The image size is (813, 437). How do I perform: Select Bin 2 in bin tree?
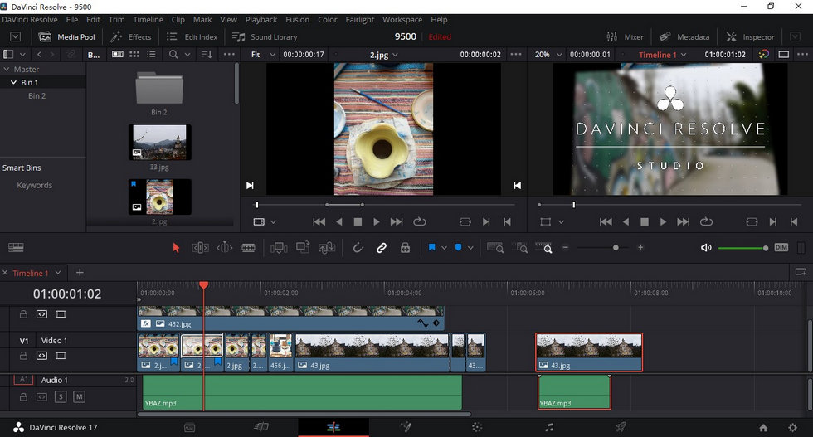tap(37, 96)
